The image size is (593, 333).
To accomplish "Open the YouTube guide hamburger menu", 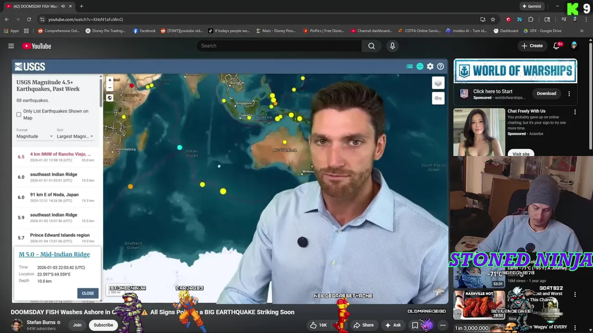I will pyautogui.click(x=11, y=46).
